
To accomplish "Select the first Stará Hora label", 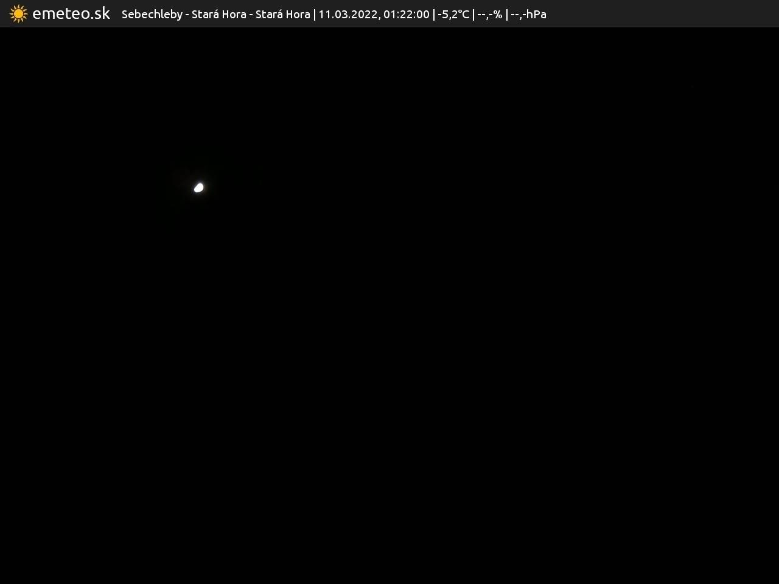I will coord(218,14).
